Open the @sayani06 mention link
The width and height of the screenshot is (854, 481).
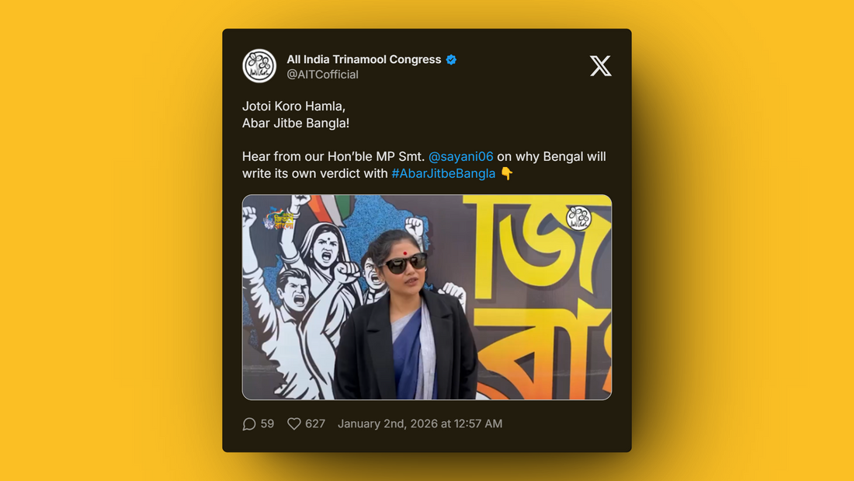coord(460,156)
